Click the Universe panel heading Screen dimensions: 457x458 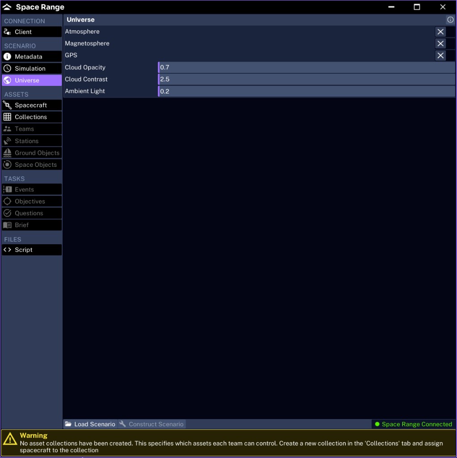coord(80,20)
